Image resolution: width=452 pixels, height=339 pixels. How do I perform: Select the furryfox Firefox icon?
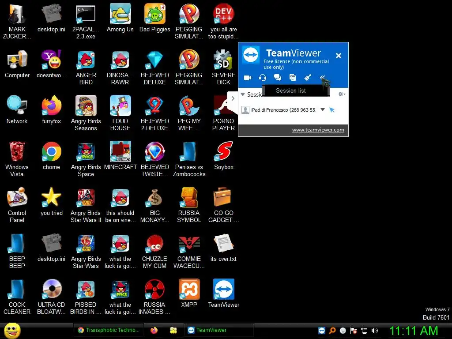click(51, 110)
